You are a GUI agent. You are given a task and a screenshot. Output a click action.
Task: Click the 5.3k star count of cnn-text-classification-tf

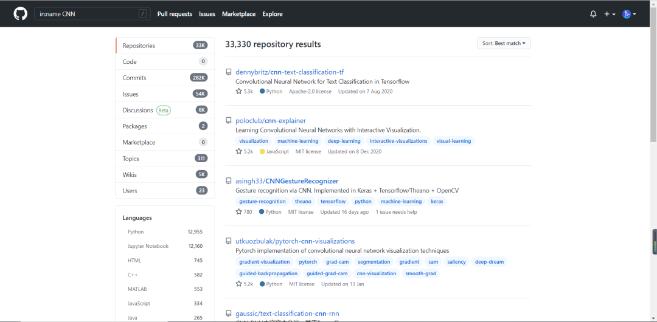click(245, 91)
